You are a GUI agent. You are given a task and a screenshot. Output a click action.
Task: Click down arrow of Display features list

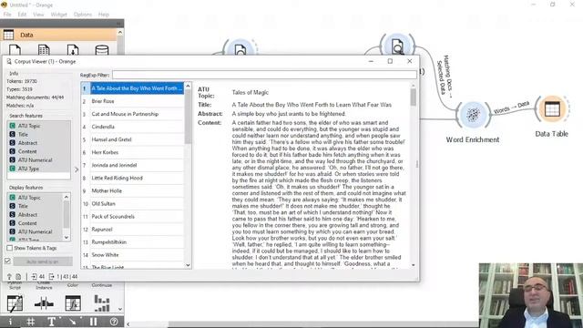[66, 238]
